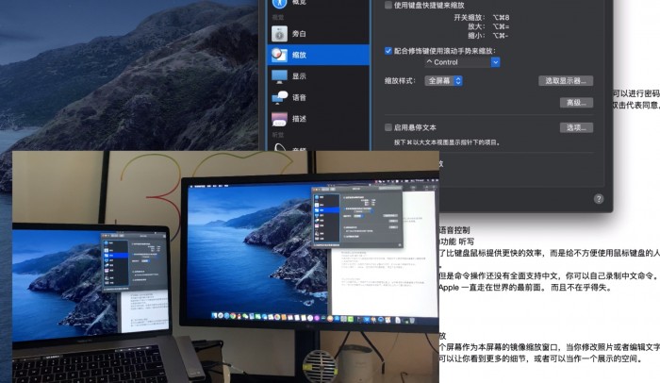Click the 选取显示器... button
This screenshot has width=660, height=383.
coord(566,81)
